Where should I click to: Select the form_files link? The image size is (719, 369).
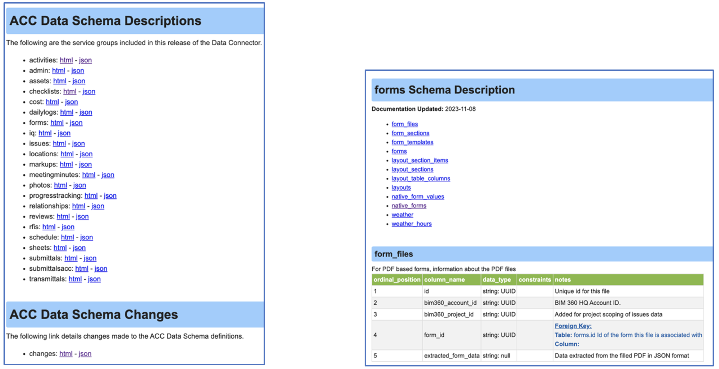pos(404,124)
